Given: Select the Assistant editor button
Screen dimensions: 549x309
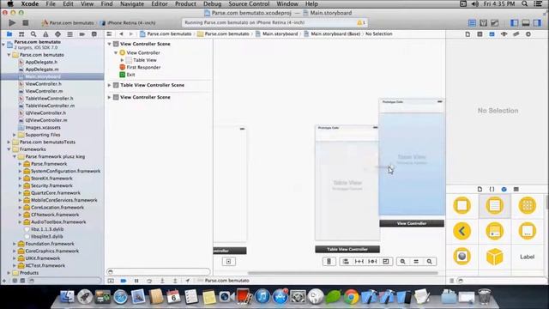Looking at the screenshot, I should (483, 23).
